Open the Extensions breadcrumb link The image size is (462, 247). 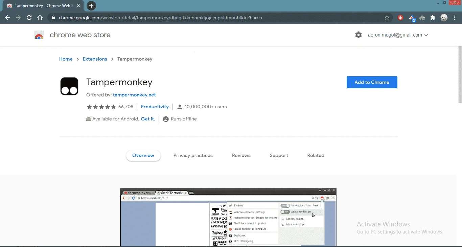95,59
